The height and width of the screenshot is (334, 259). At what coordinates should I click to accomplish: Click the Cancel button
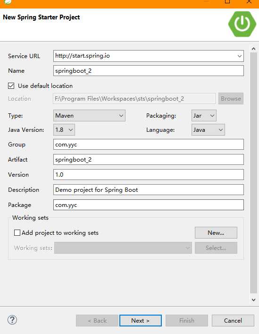click(233, 321)
